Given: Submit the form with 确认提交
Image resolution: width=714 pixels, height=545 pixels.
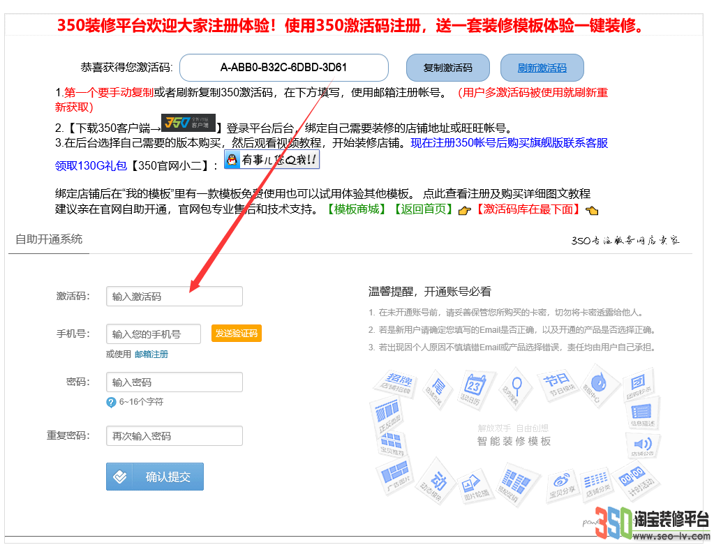Looking at the screenshot, I should [x=155, y=477].
